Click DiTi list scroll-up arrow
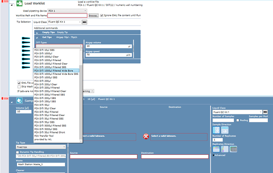Screen dimensions: 273x173 pos(81,50)
